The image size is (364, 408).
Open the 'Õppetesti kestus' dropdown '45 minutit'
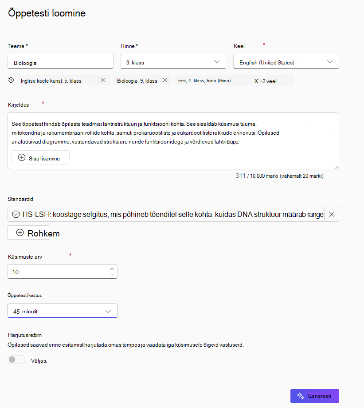point(63,311)
